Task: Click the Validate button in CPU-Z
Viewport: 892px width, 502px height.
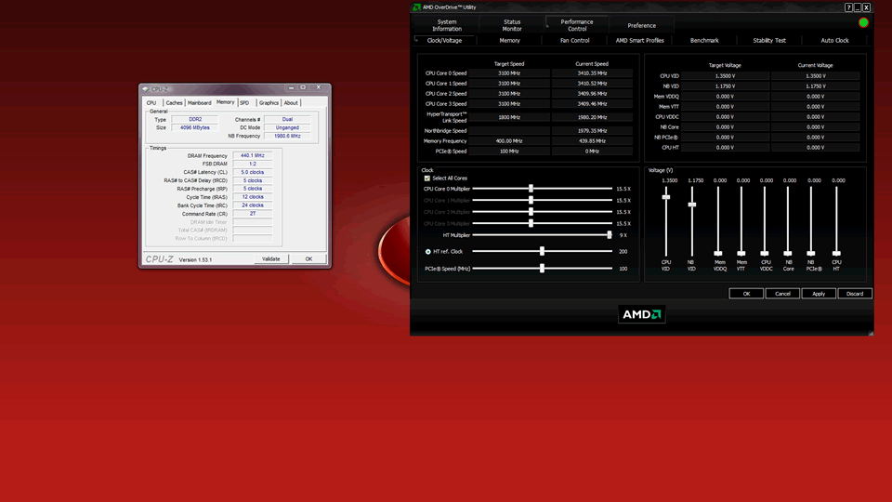Action: 270,259
